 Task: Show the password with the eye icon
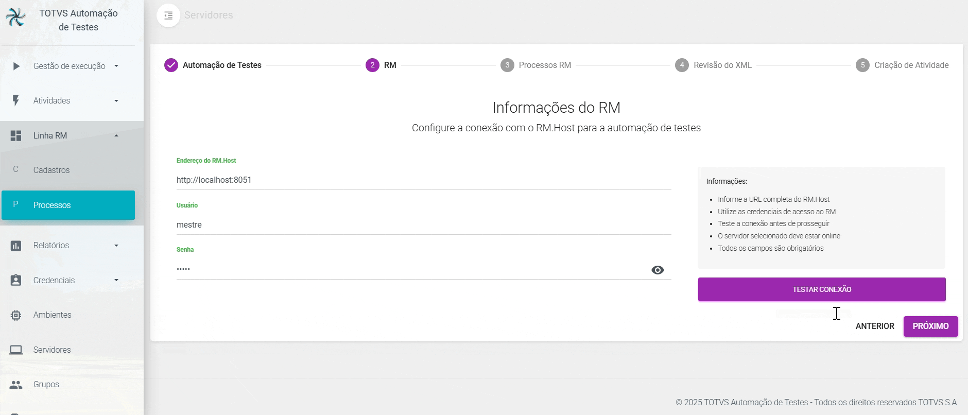(658, 270)
